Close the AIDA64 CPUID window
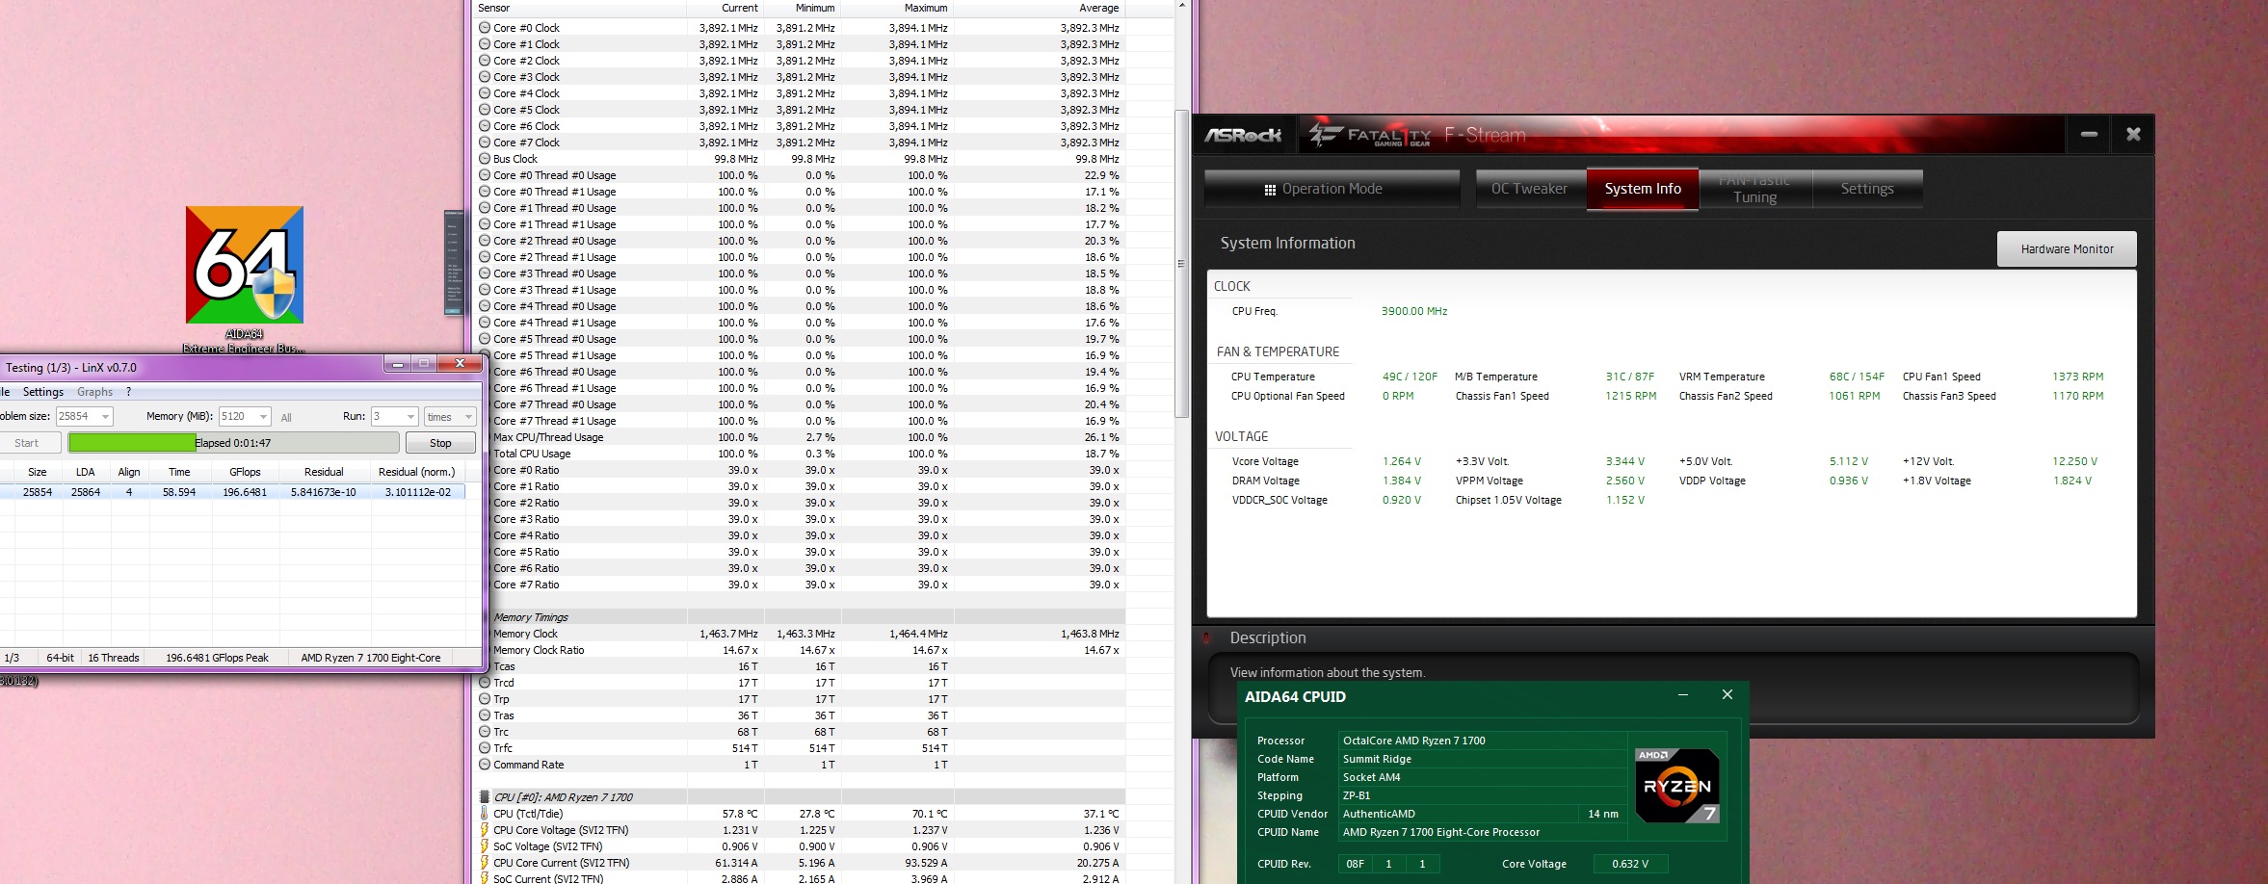 point(1727,695)
